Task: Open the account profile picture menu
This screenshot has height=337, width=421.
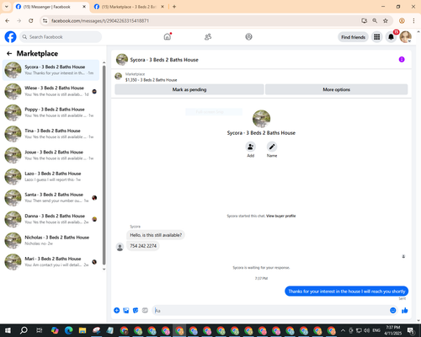Action: click(406, 37)
